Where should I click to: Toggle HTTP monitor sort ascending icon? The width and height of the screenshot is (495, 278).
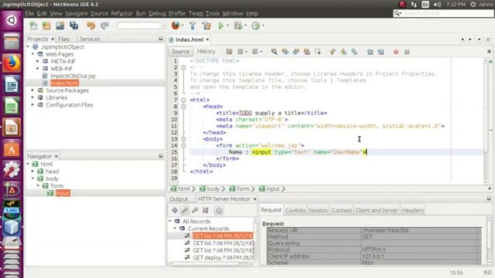(x=195, y=210)
